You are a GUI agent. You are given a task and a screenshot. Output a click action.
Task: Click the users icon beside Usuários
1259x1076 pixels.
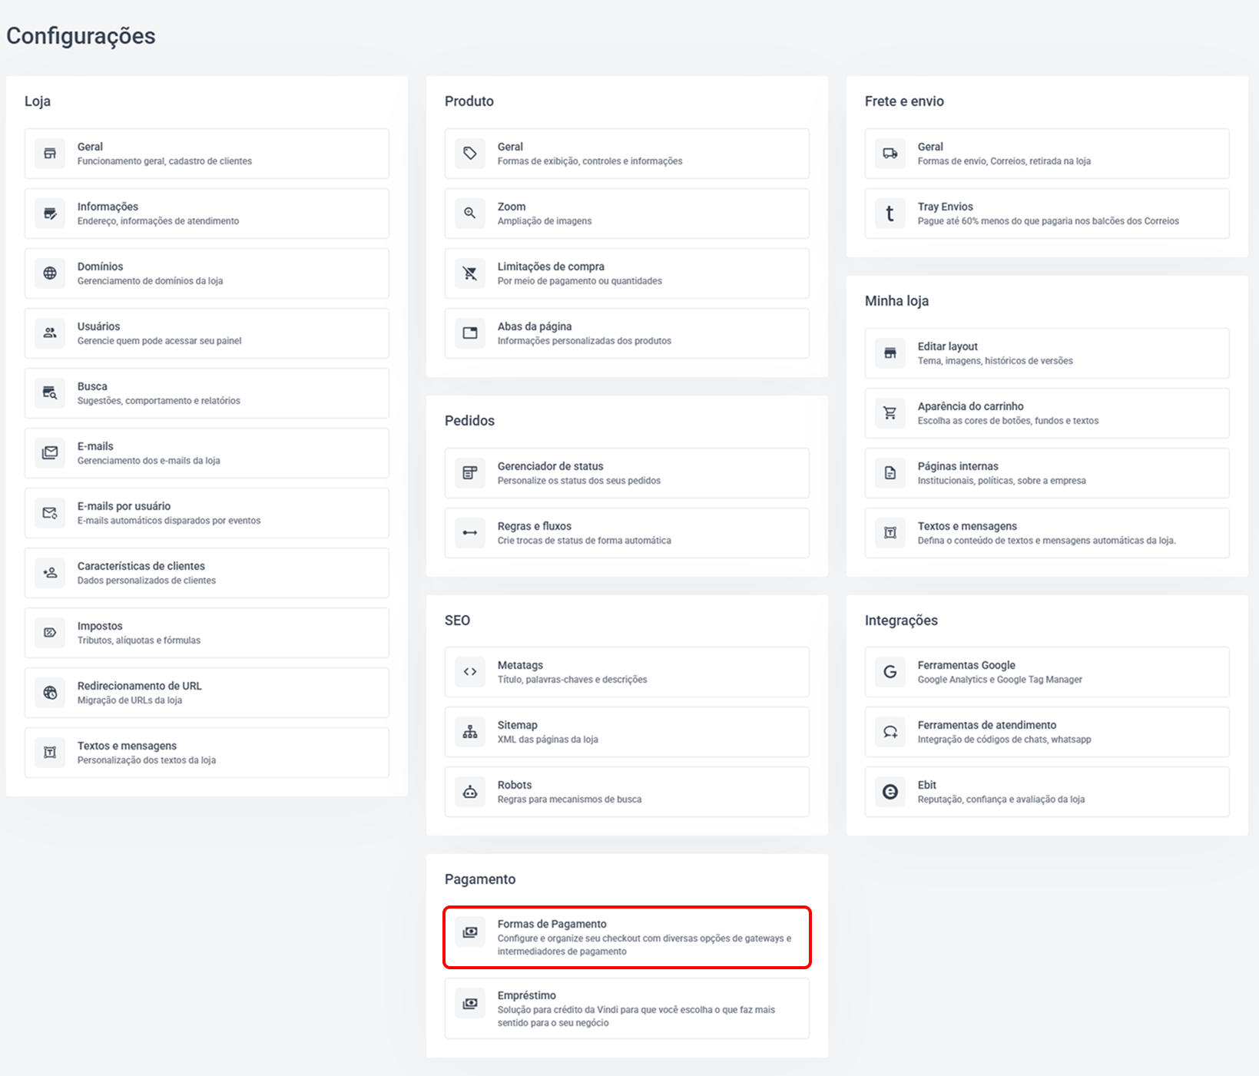pyautogui.click(x=50, y=333)
